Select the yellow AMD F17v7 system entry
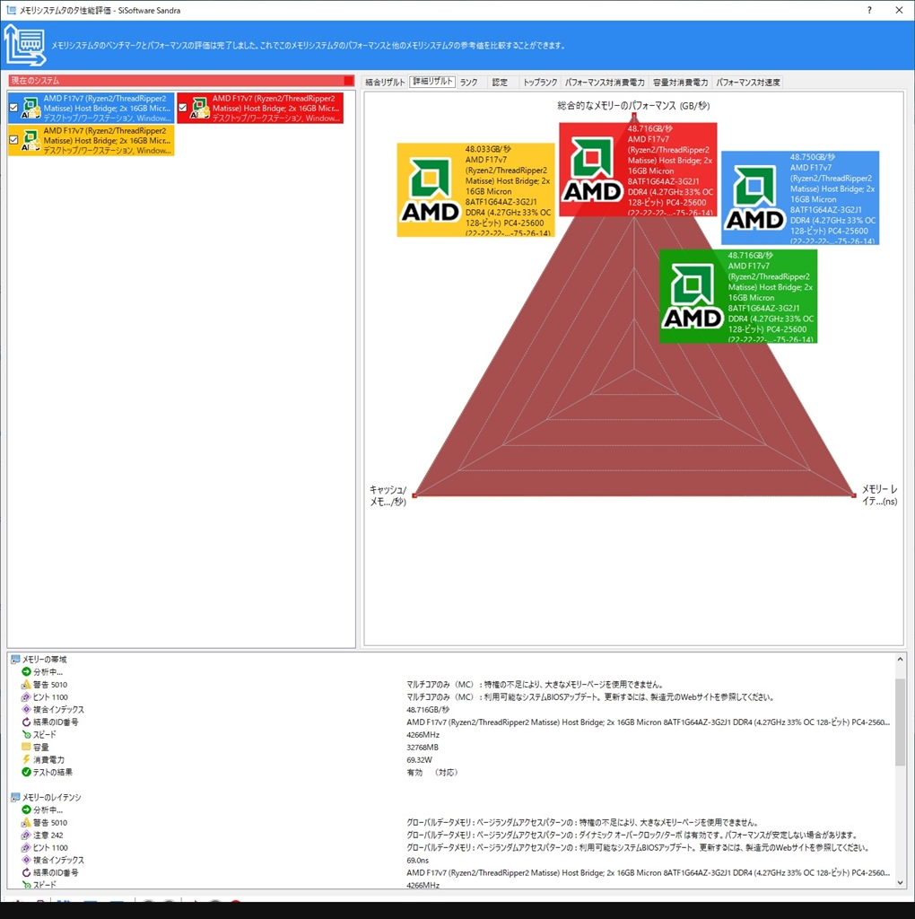915x919 pixels. [x=91, y=140]
